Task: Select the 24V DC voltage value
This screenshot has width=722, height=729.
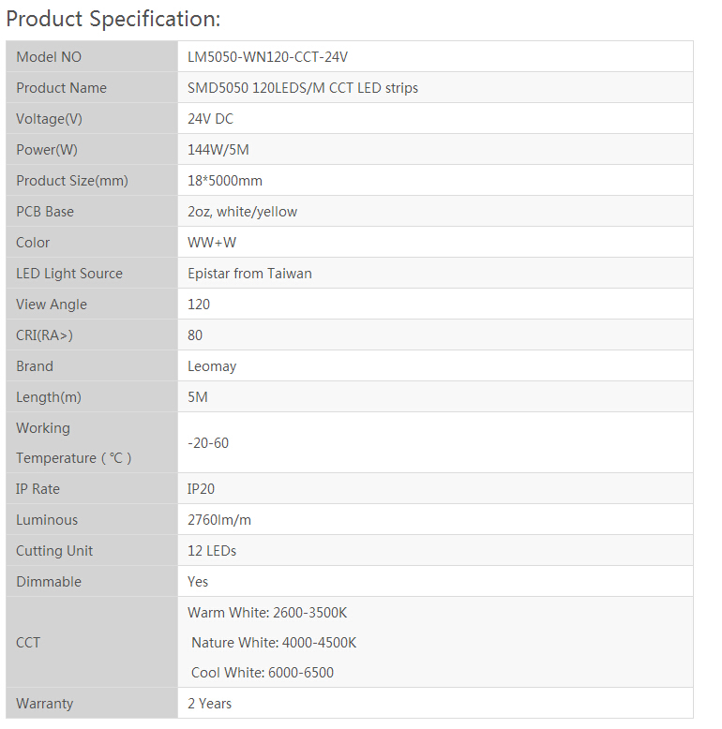Action: click(x=210, y=119)
